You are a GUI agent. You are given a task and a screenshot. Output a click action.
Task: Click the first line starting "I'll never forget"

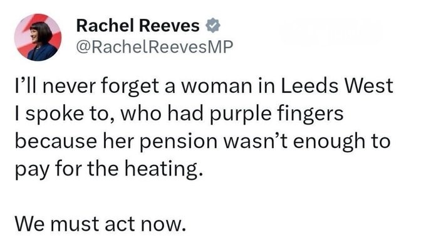pos(204,87)
